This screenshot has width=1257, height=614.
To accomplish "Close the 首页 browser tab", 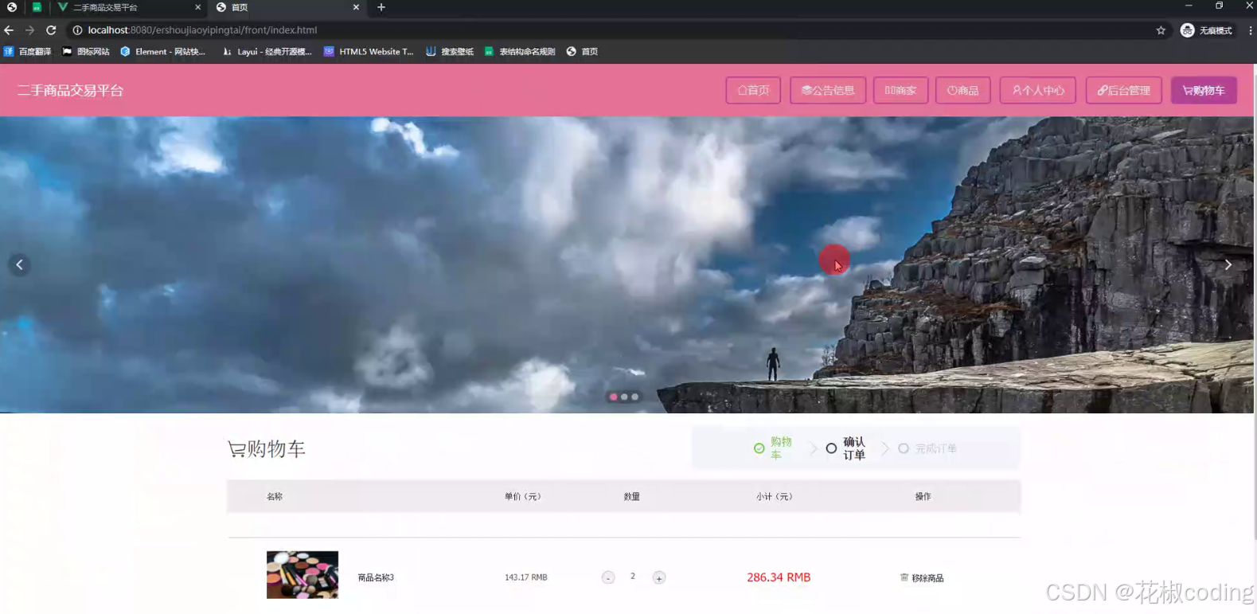I will pos(356,7).
